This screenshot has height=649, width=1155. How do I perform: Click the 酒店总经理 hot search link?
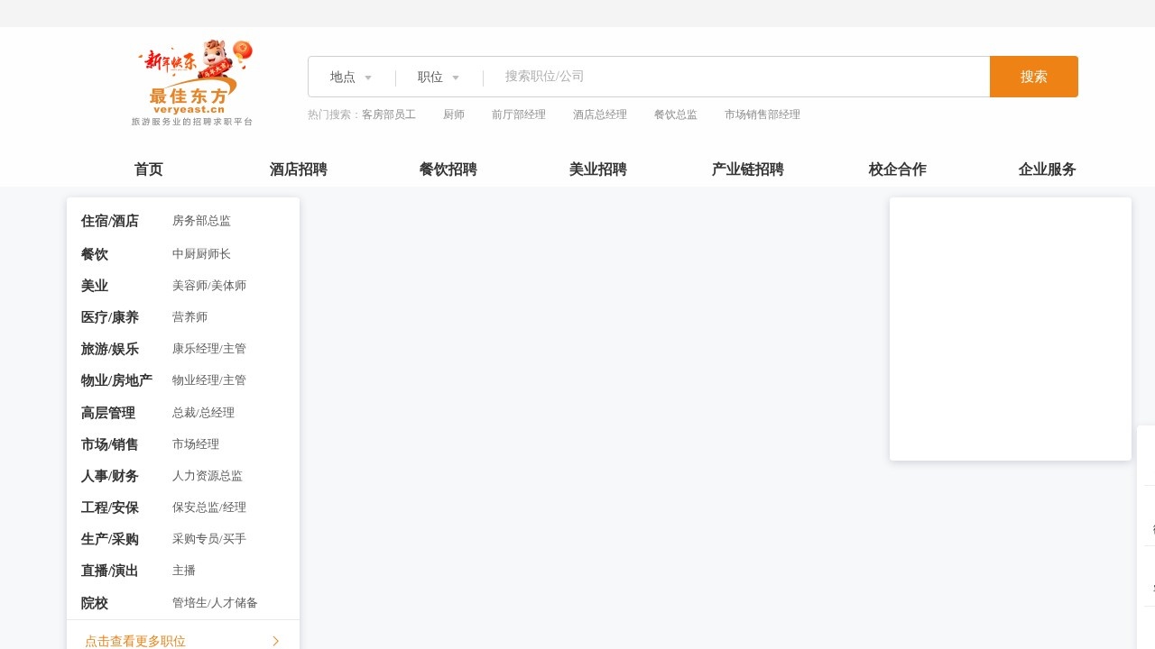tap(599, 114)
